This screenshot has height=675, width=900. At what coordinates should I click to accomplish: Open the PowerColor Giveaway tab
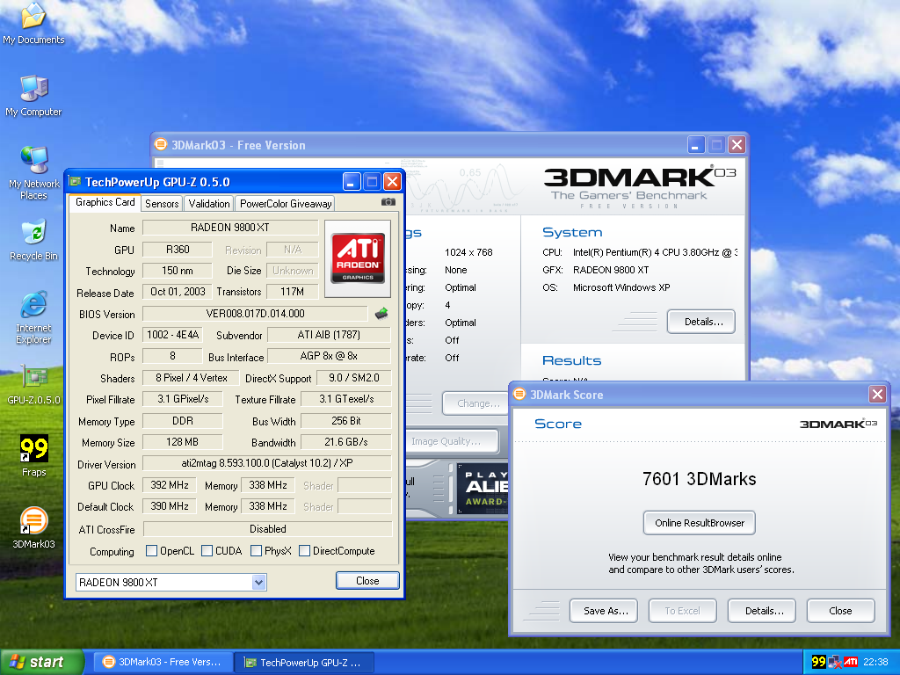(x=286, y=203)
